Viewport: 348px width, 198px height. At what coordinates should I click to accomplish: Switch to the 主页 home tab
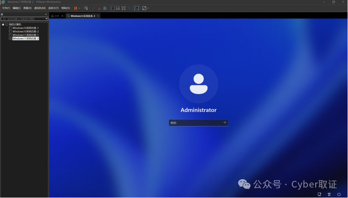[x=55, y=16]
